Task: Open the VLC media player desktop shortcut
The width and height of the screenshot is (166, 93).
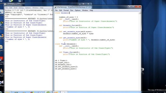Action: [2, 71]
